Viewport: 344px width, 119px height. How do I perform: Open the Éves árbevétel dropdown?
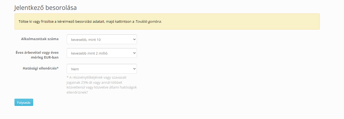[102, 53]
